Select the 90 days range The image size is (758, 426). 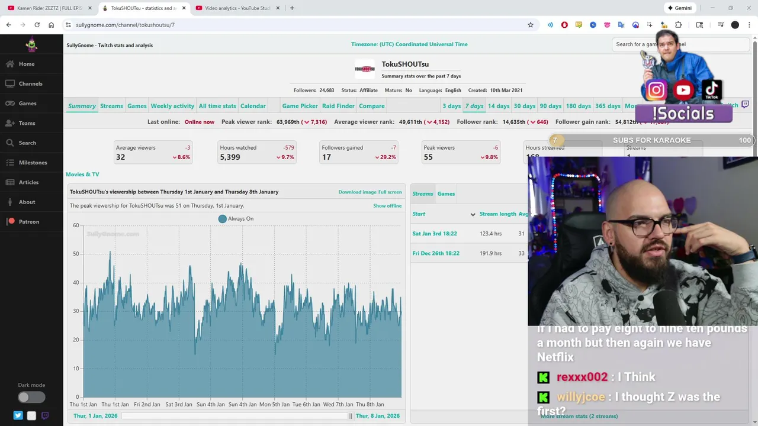pos(551,106)
